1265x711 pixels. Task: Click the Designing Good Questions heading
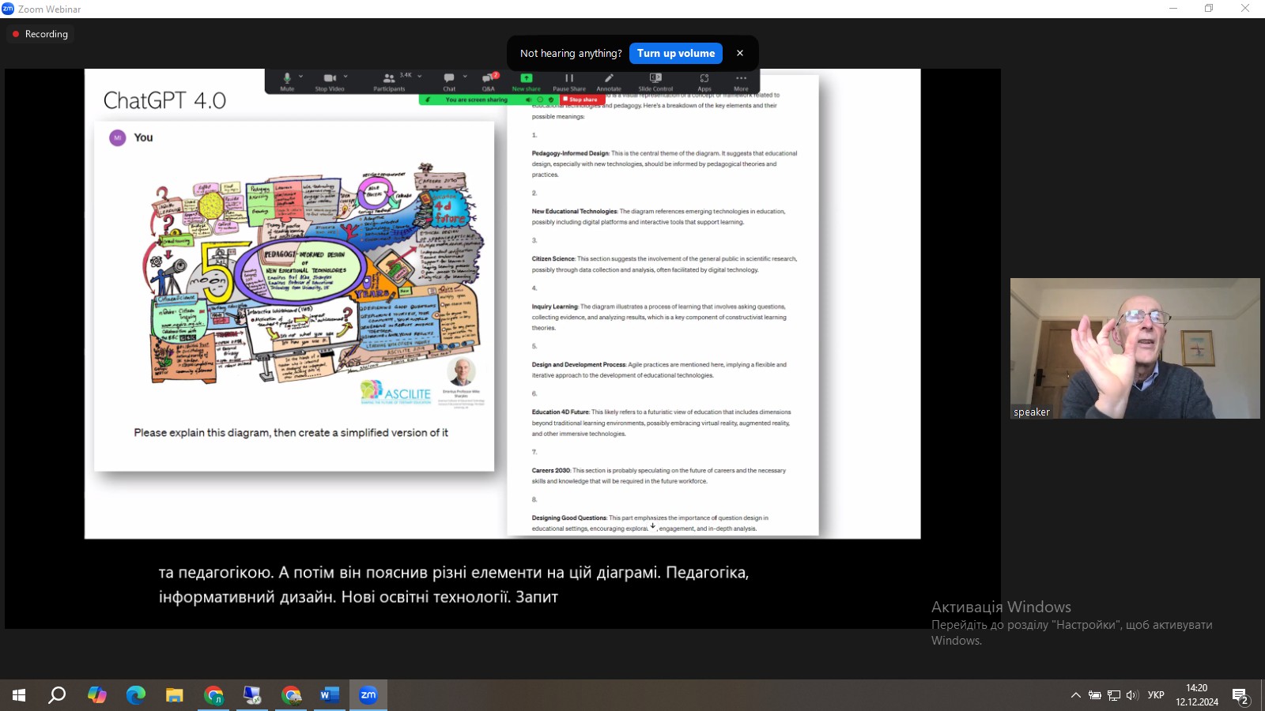pyautogui.click(x=569, y=517)
